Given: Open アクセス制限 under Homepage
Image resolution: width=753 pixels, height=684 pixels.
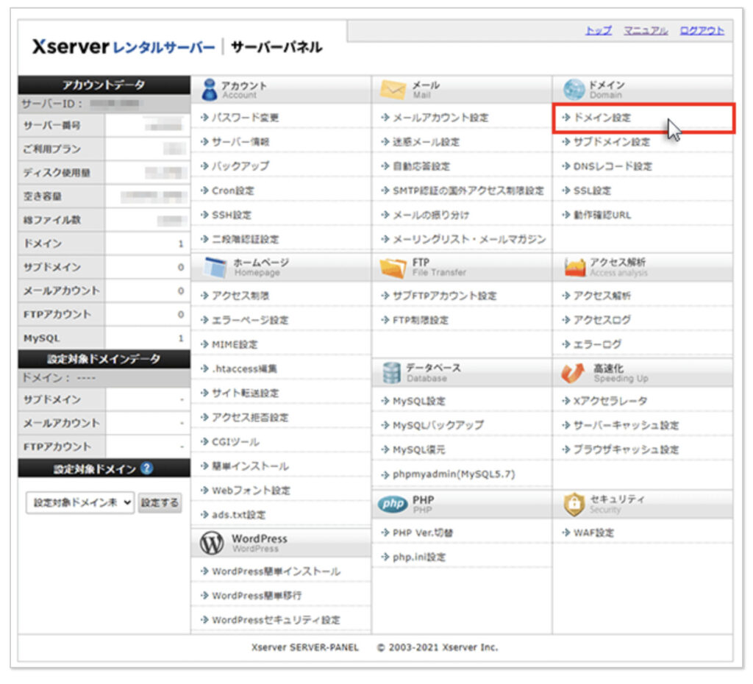Looking at the screenshot, I should [x=240, y=296].
